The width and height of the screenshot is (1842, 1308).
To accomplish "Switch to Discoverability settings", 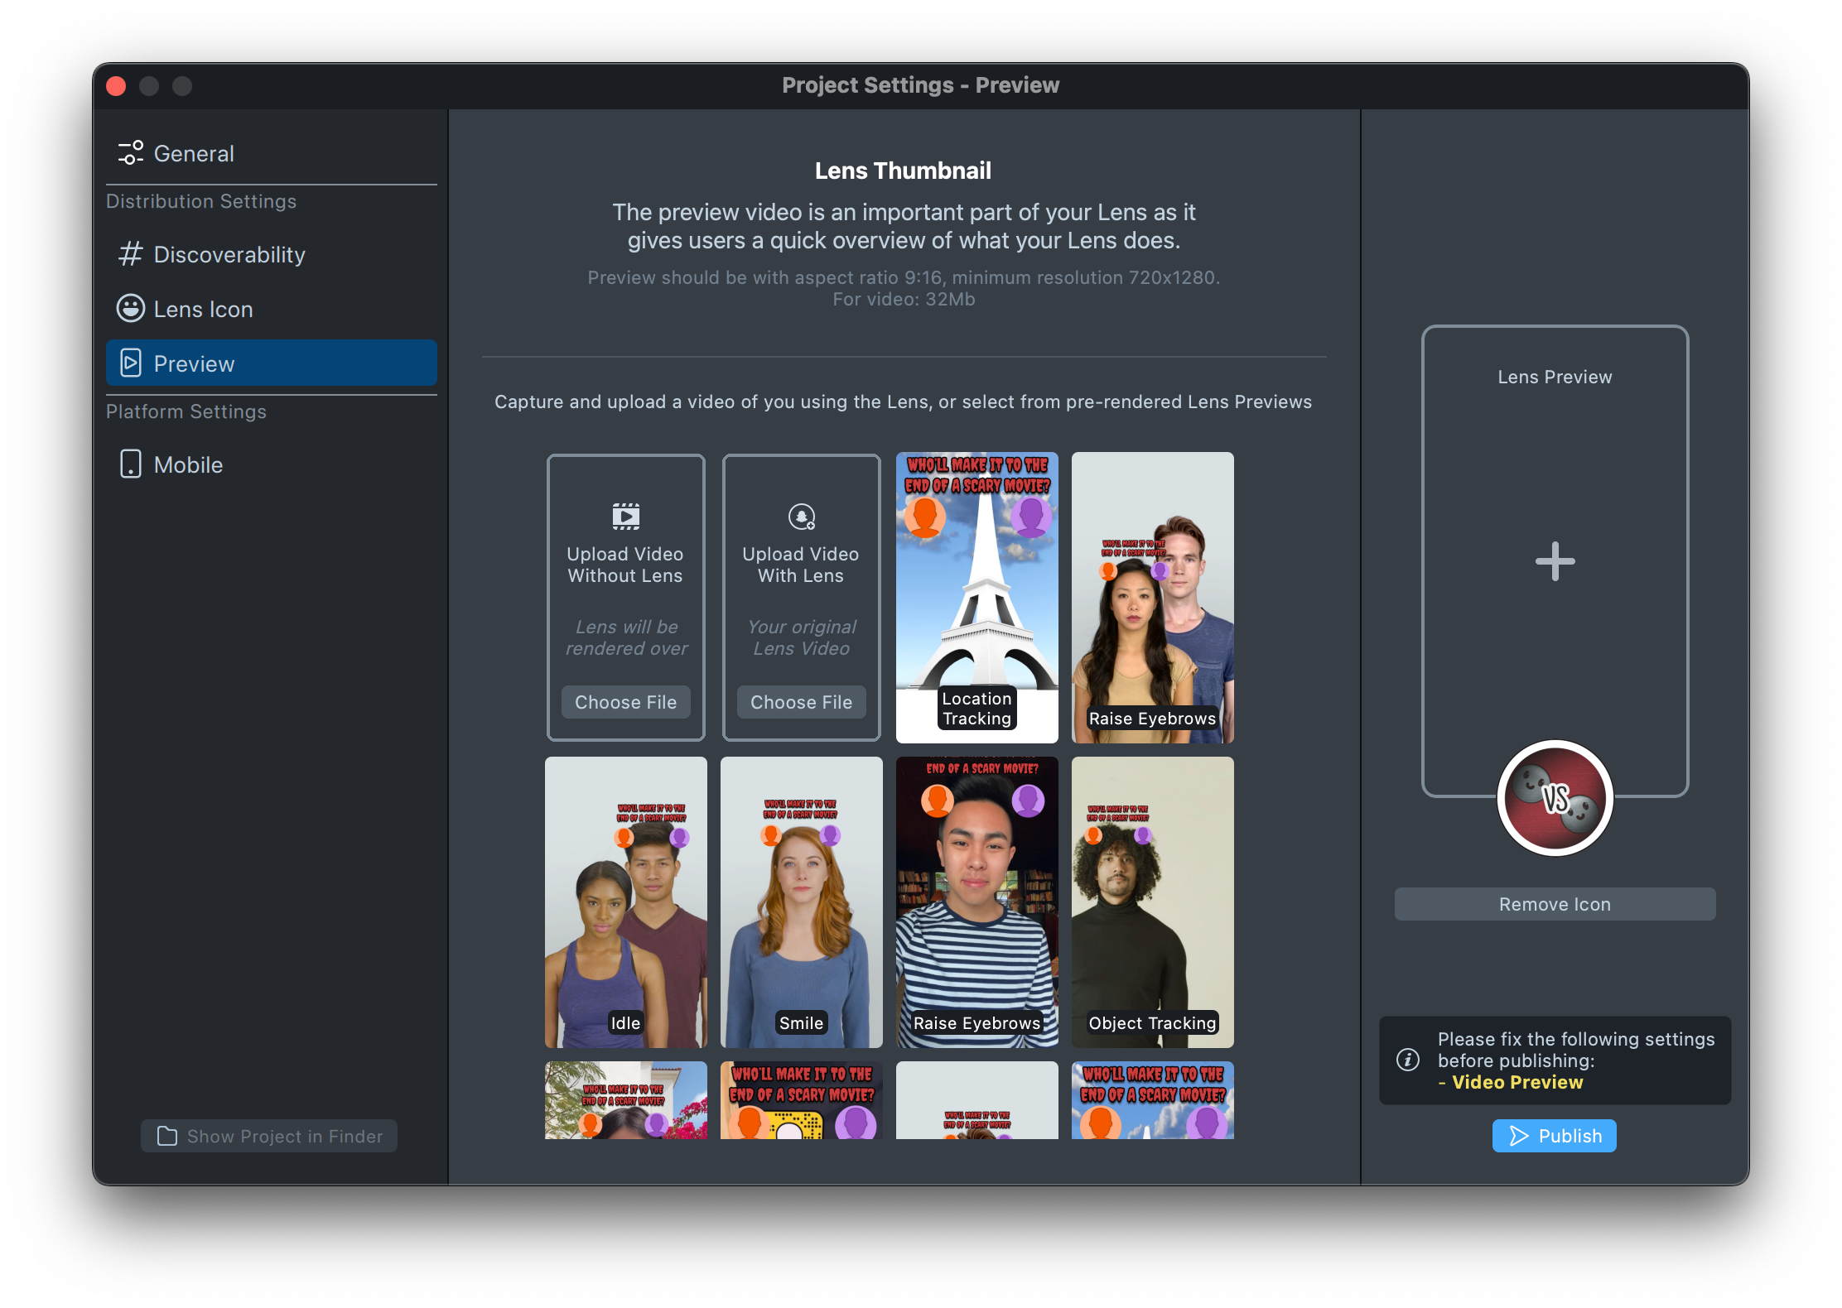I will click(x=229, y=254).
